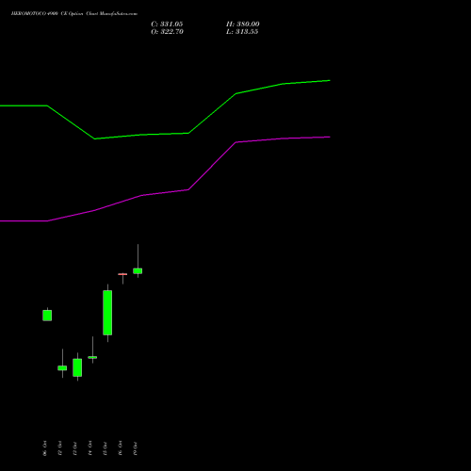Click the open price O: 322.70

coord(167,32)
